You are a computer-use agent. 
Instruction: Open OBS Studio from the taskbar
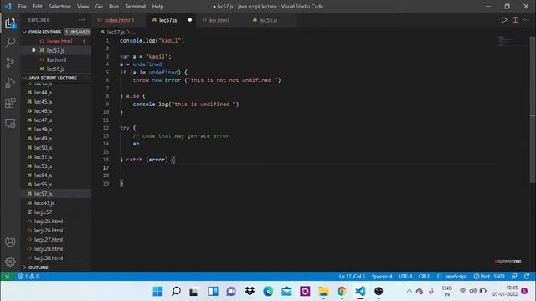coord(379,291)
